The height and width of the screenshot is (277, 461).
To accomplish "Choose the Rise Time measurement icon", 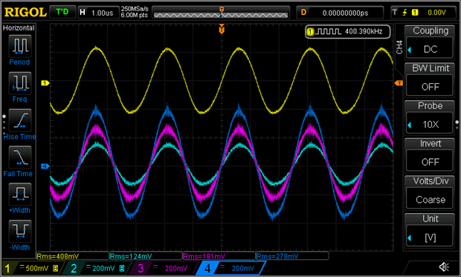I will 20,120.
